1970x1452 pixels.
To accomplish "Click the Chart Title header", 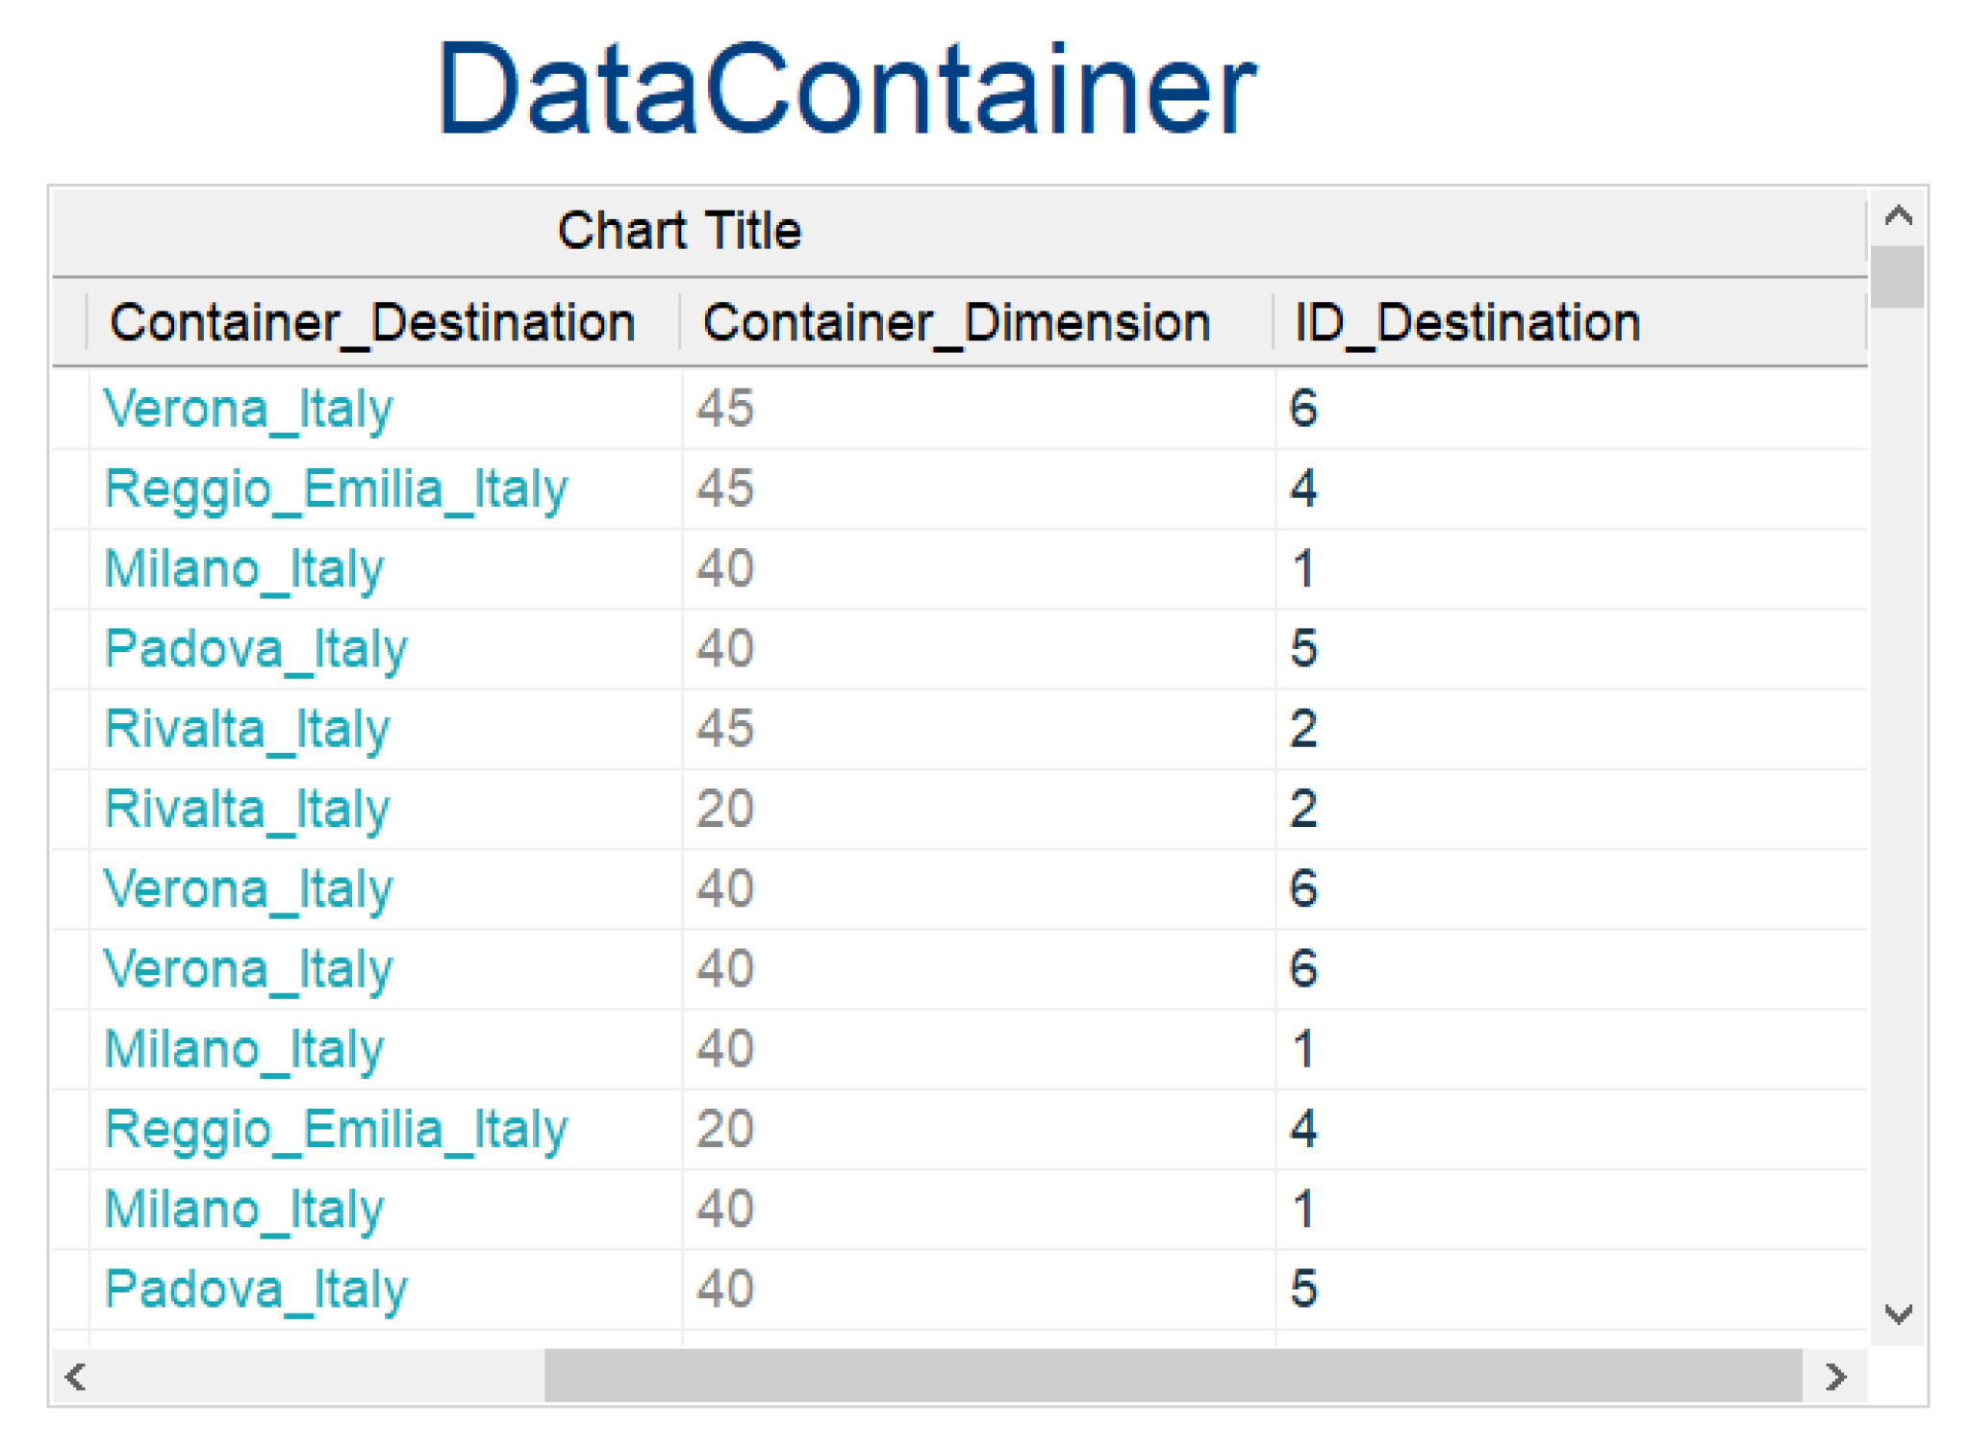I will [679, 231].
